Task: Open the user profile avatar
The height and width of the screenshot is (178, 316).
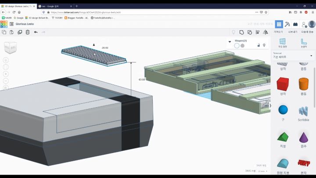Action: (312, 24)
